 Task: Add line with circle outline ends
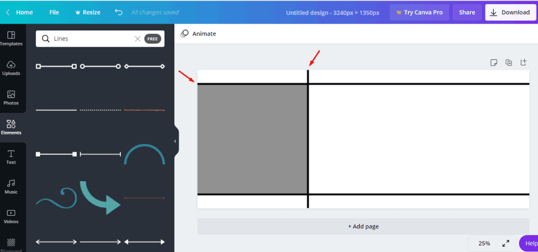coord(100,66)
